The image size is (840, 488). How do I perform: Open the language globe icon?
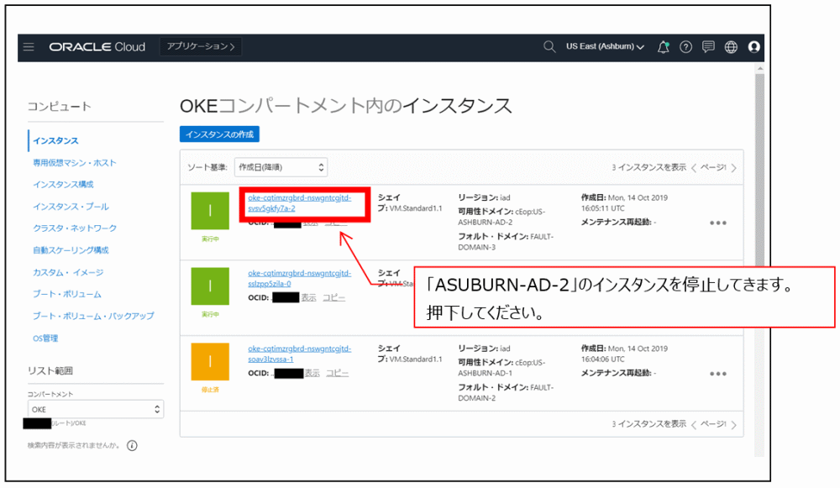click(x=730, y=47)
